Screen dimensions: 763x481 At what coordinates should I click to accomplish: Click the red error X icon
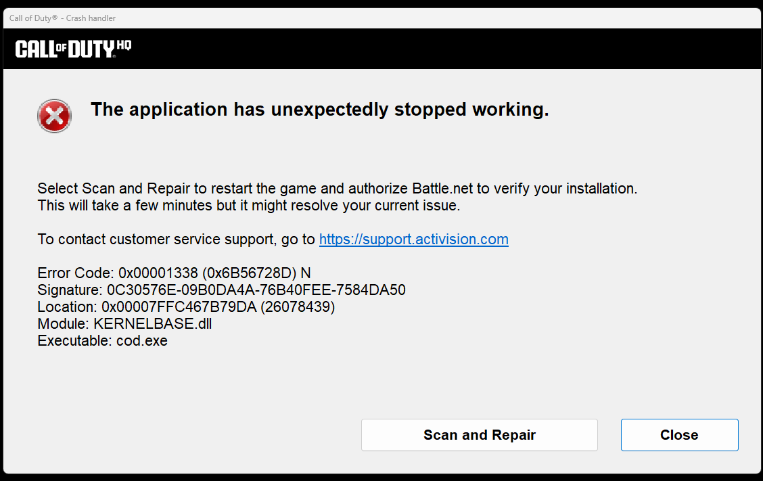pos(55,116)
